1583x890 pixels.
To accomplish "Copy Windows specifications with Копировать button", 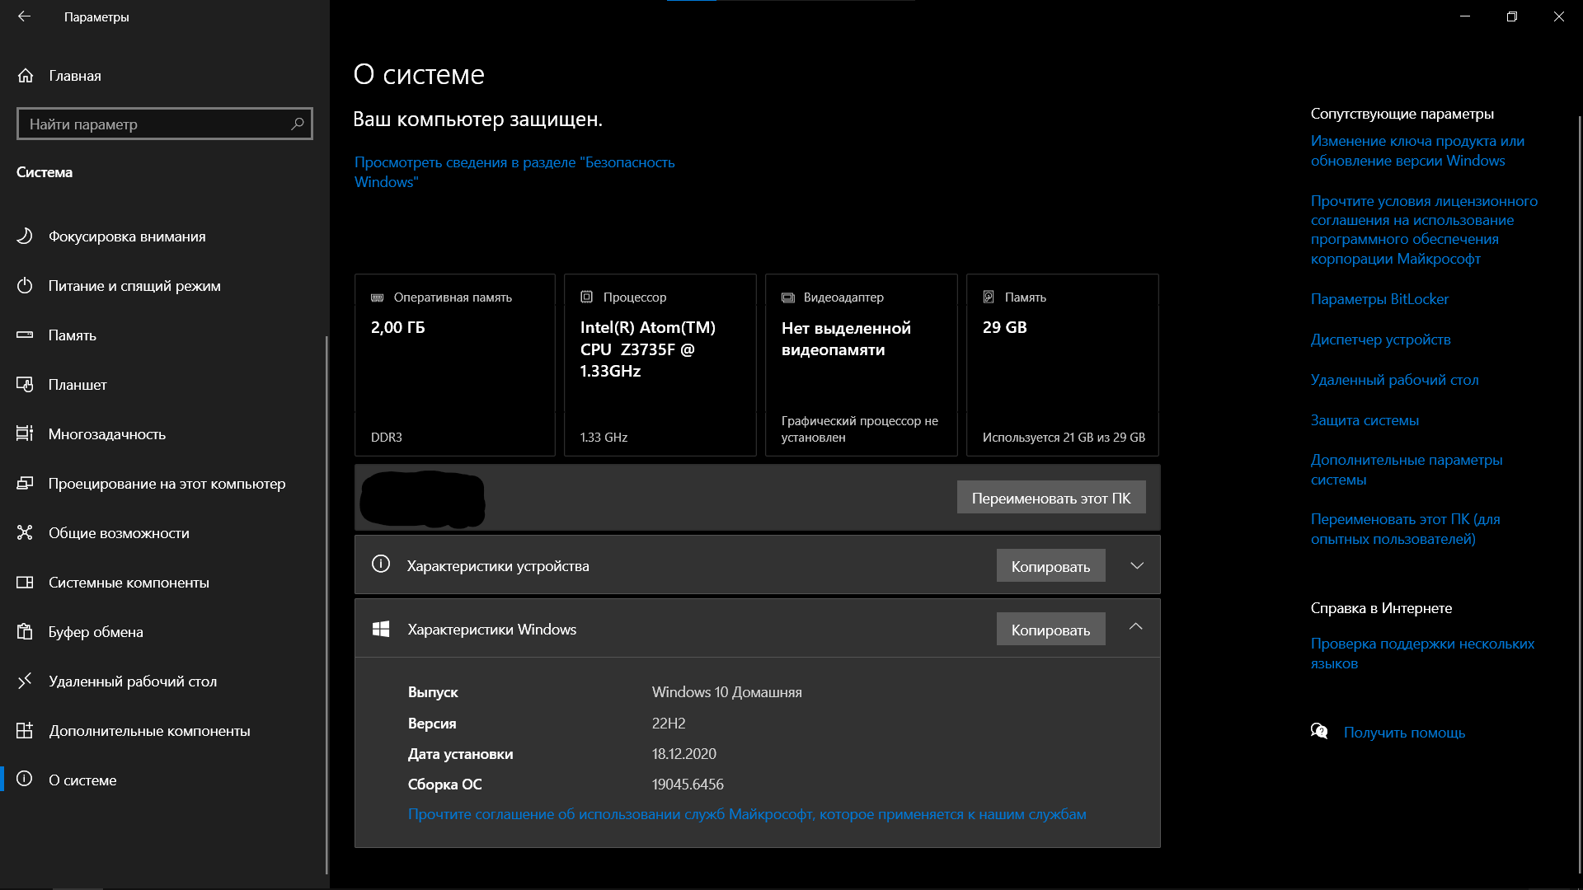I will point(1050,630).
